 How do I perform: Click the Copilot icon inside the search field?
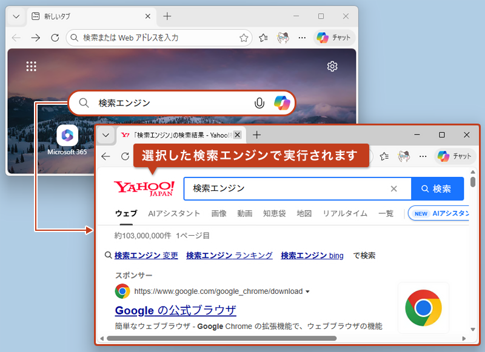pyautogui.click(x=281, y=102)
